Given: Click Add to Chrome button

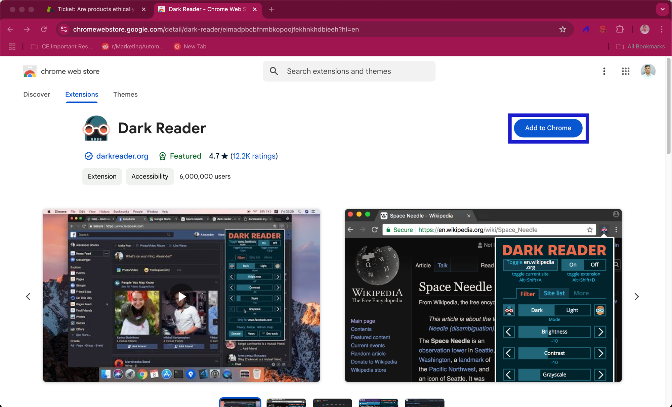Looking at the screenshot, I should [548, 128].
